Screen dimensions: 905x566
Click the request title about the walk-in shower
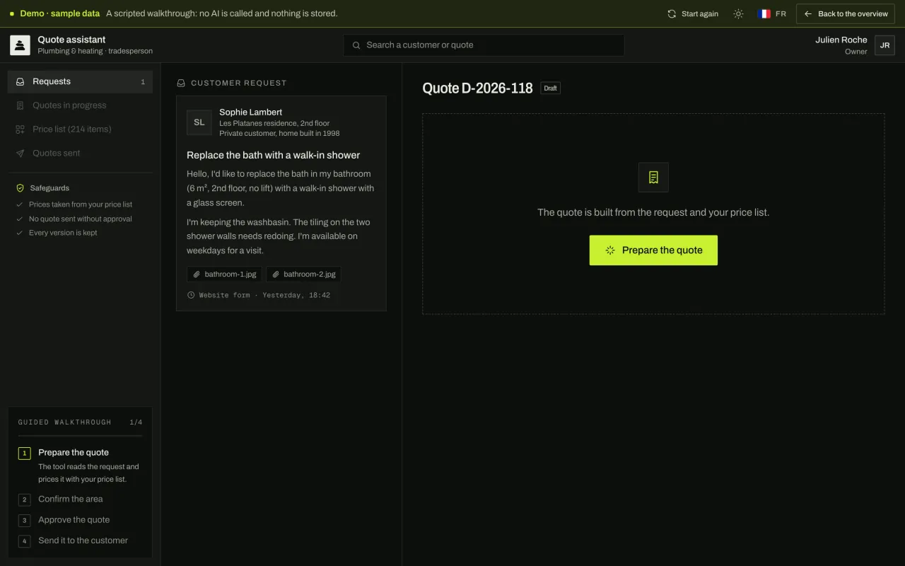pyautogui.click(x=274, y=155)
